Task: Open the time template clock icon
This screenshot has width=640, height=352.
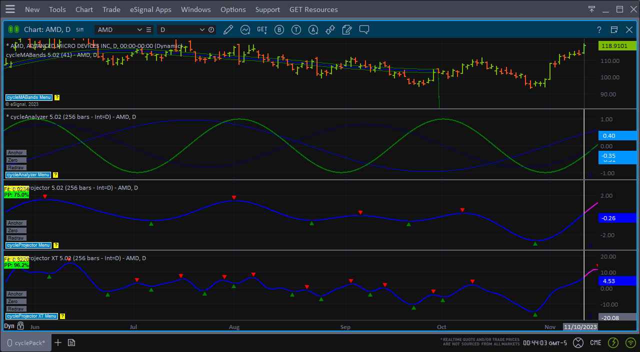Action: (x=211, y=30)
